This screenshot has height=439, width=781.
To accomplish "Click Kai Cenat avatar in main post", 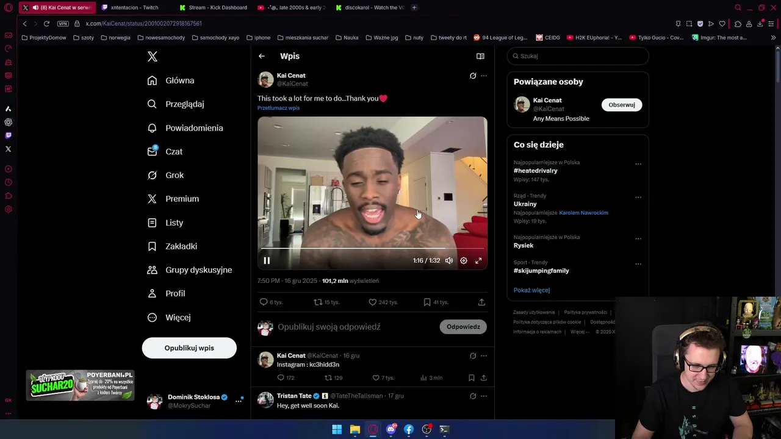I will 265,79.
